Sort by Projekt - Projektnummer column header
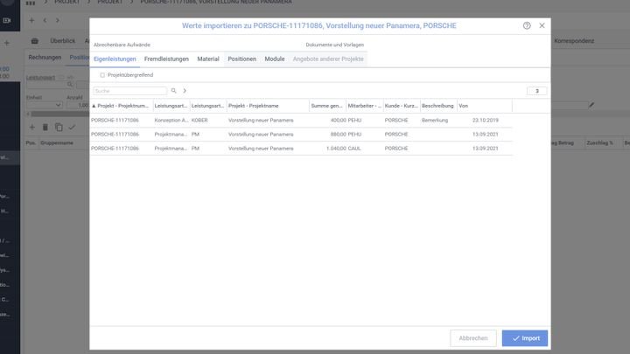630x354 pixels. 121,105
